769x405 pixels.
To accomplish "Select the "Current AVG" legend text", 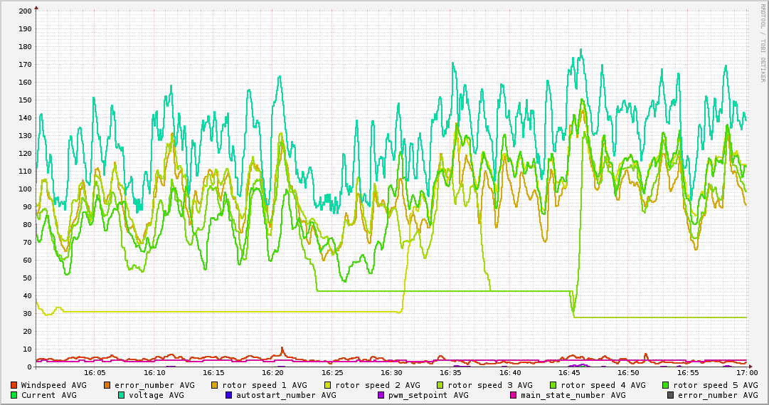I will [48, 395].
